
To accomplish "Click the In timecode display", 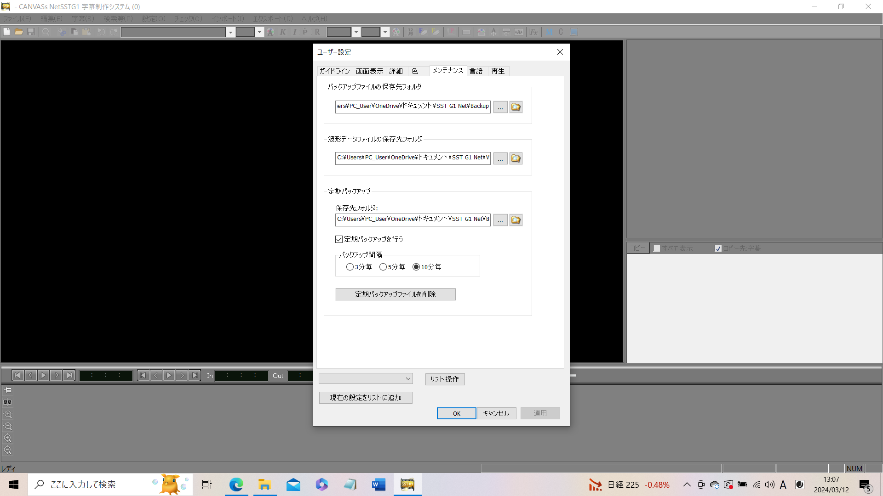I will 241,376.
